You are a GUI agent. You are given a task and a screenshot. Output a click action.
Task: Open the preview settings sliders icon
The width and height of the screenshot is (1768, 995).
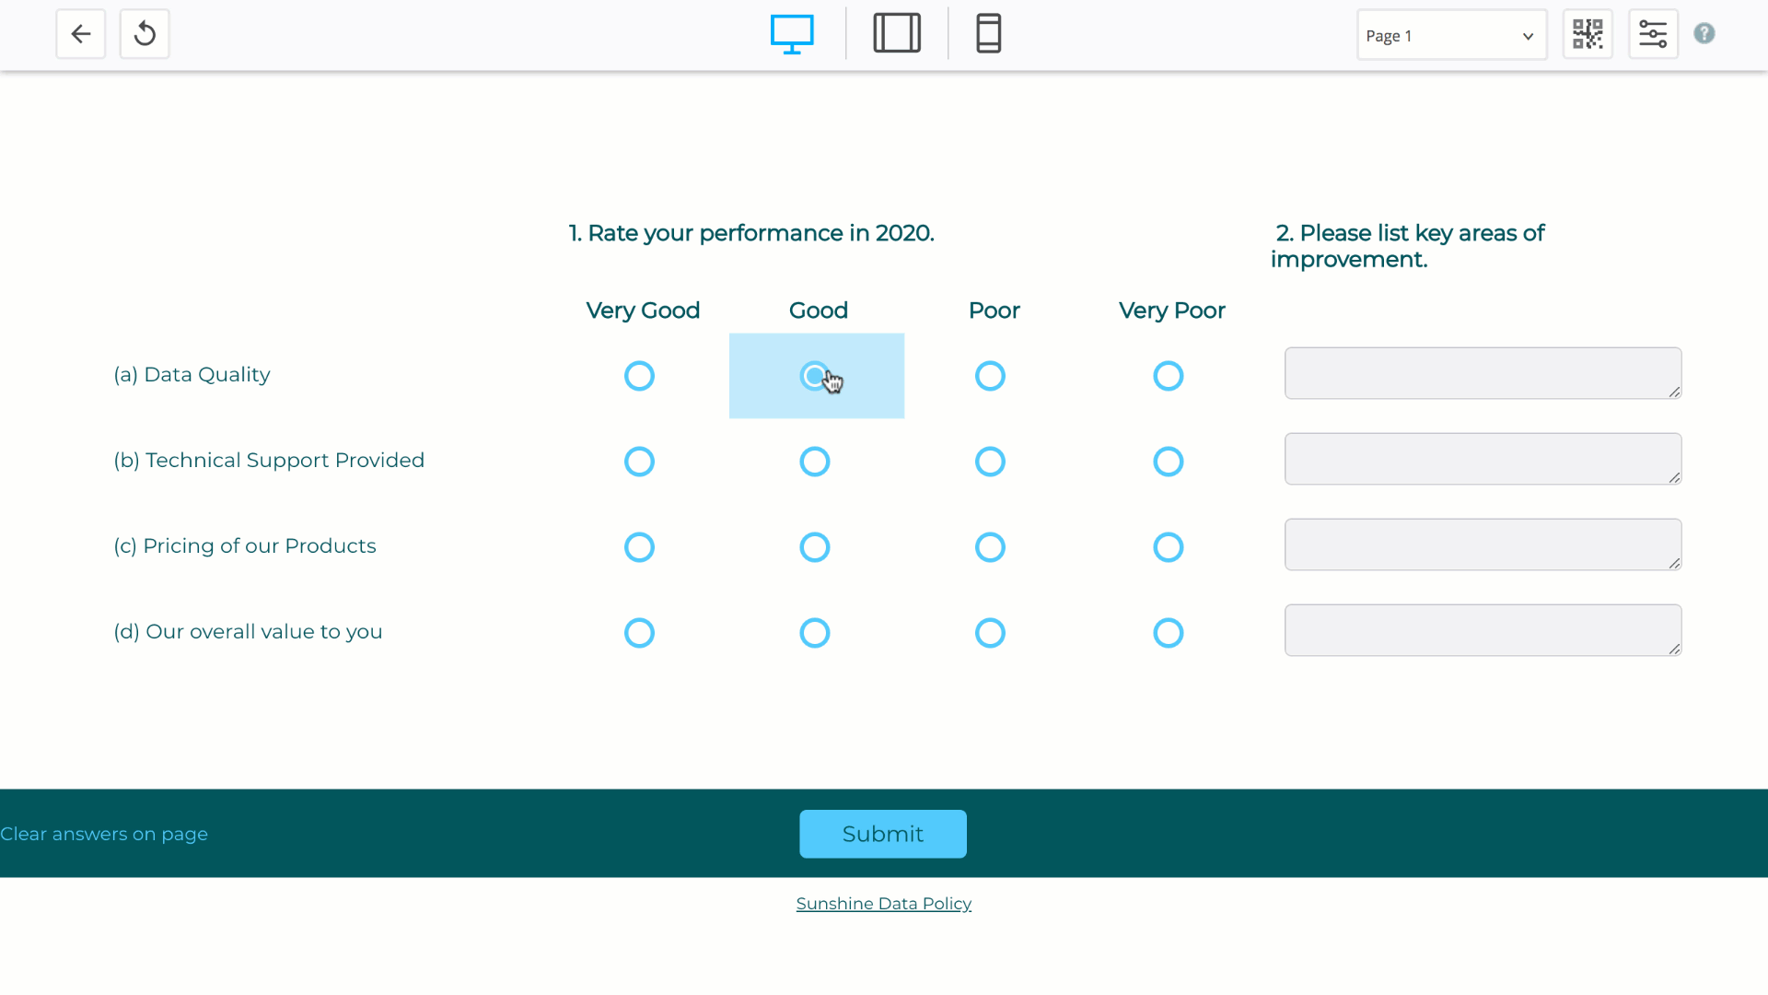point(1653,35)
